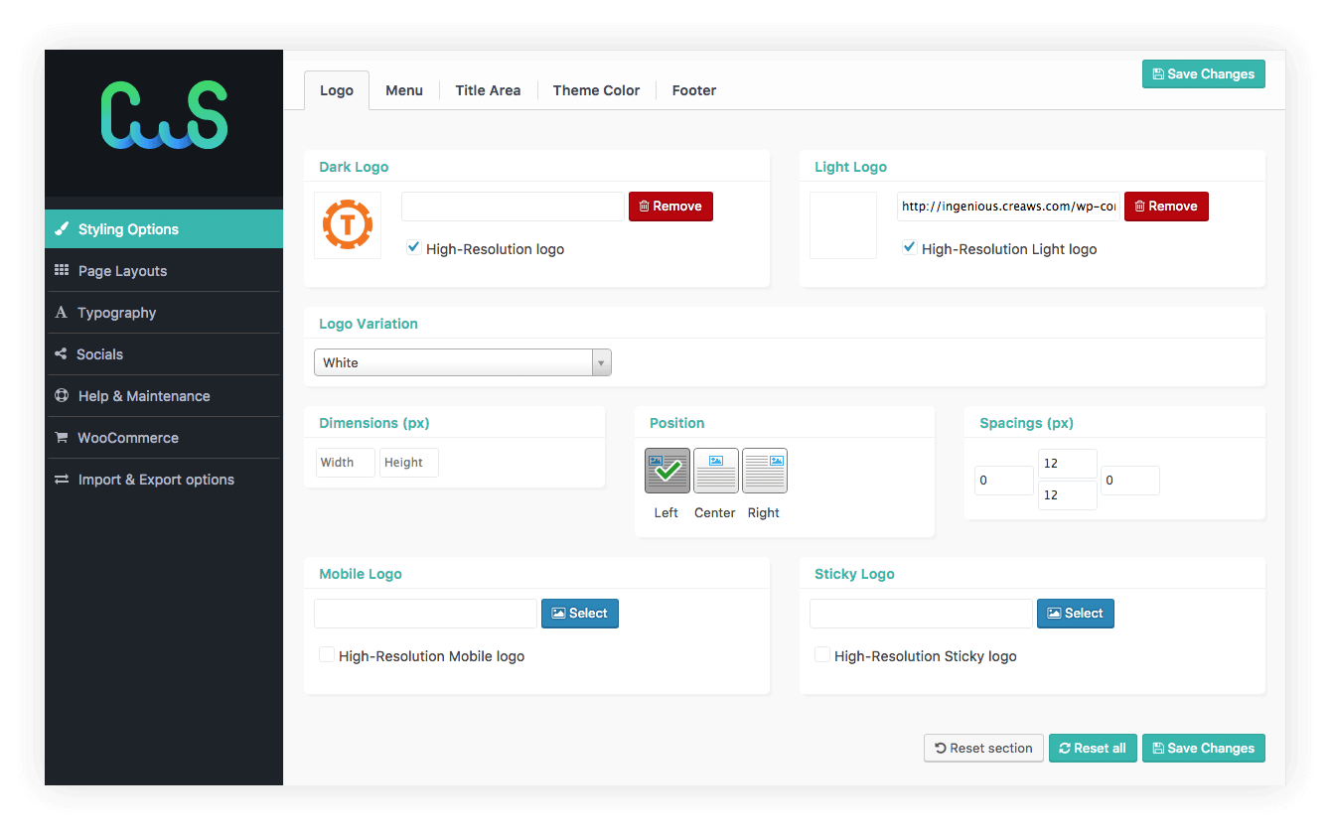The image size is (1331, 834).
Task: Enable High-Resolution Sticky logo checkbox
Action: click(x=822, y=655)
